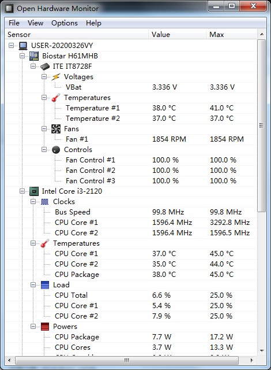The width and height of the screenshot is (271, 370).
Task: Click the round knob icon beside Controls
Action: 56,150
